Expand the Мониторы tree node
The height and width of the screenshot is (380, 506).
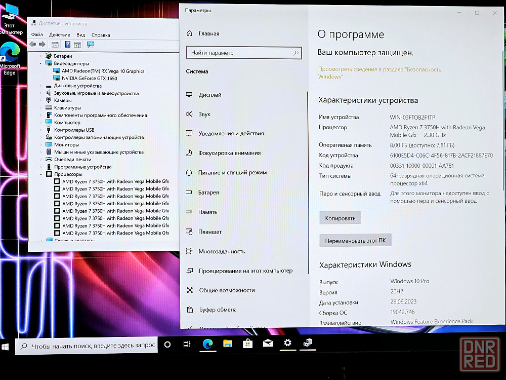click(x=40, y=145)
